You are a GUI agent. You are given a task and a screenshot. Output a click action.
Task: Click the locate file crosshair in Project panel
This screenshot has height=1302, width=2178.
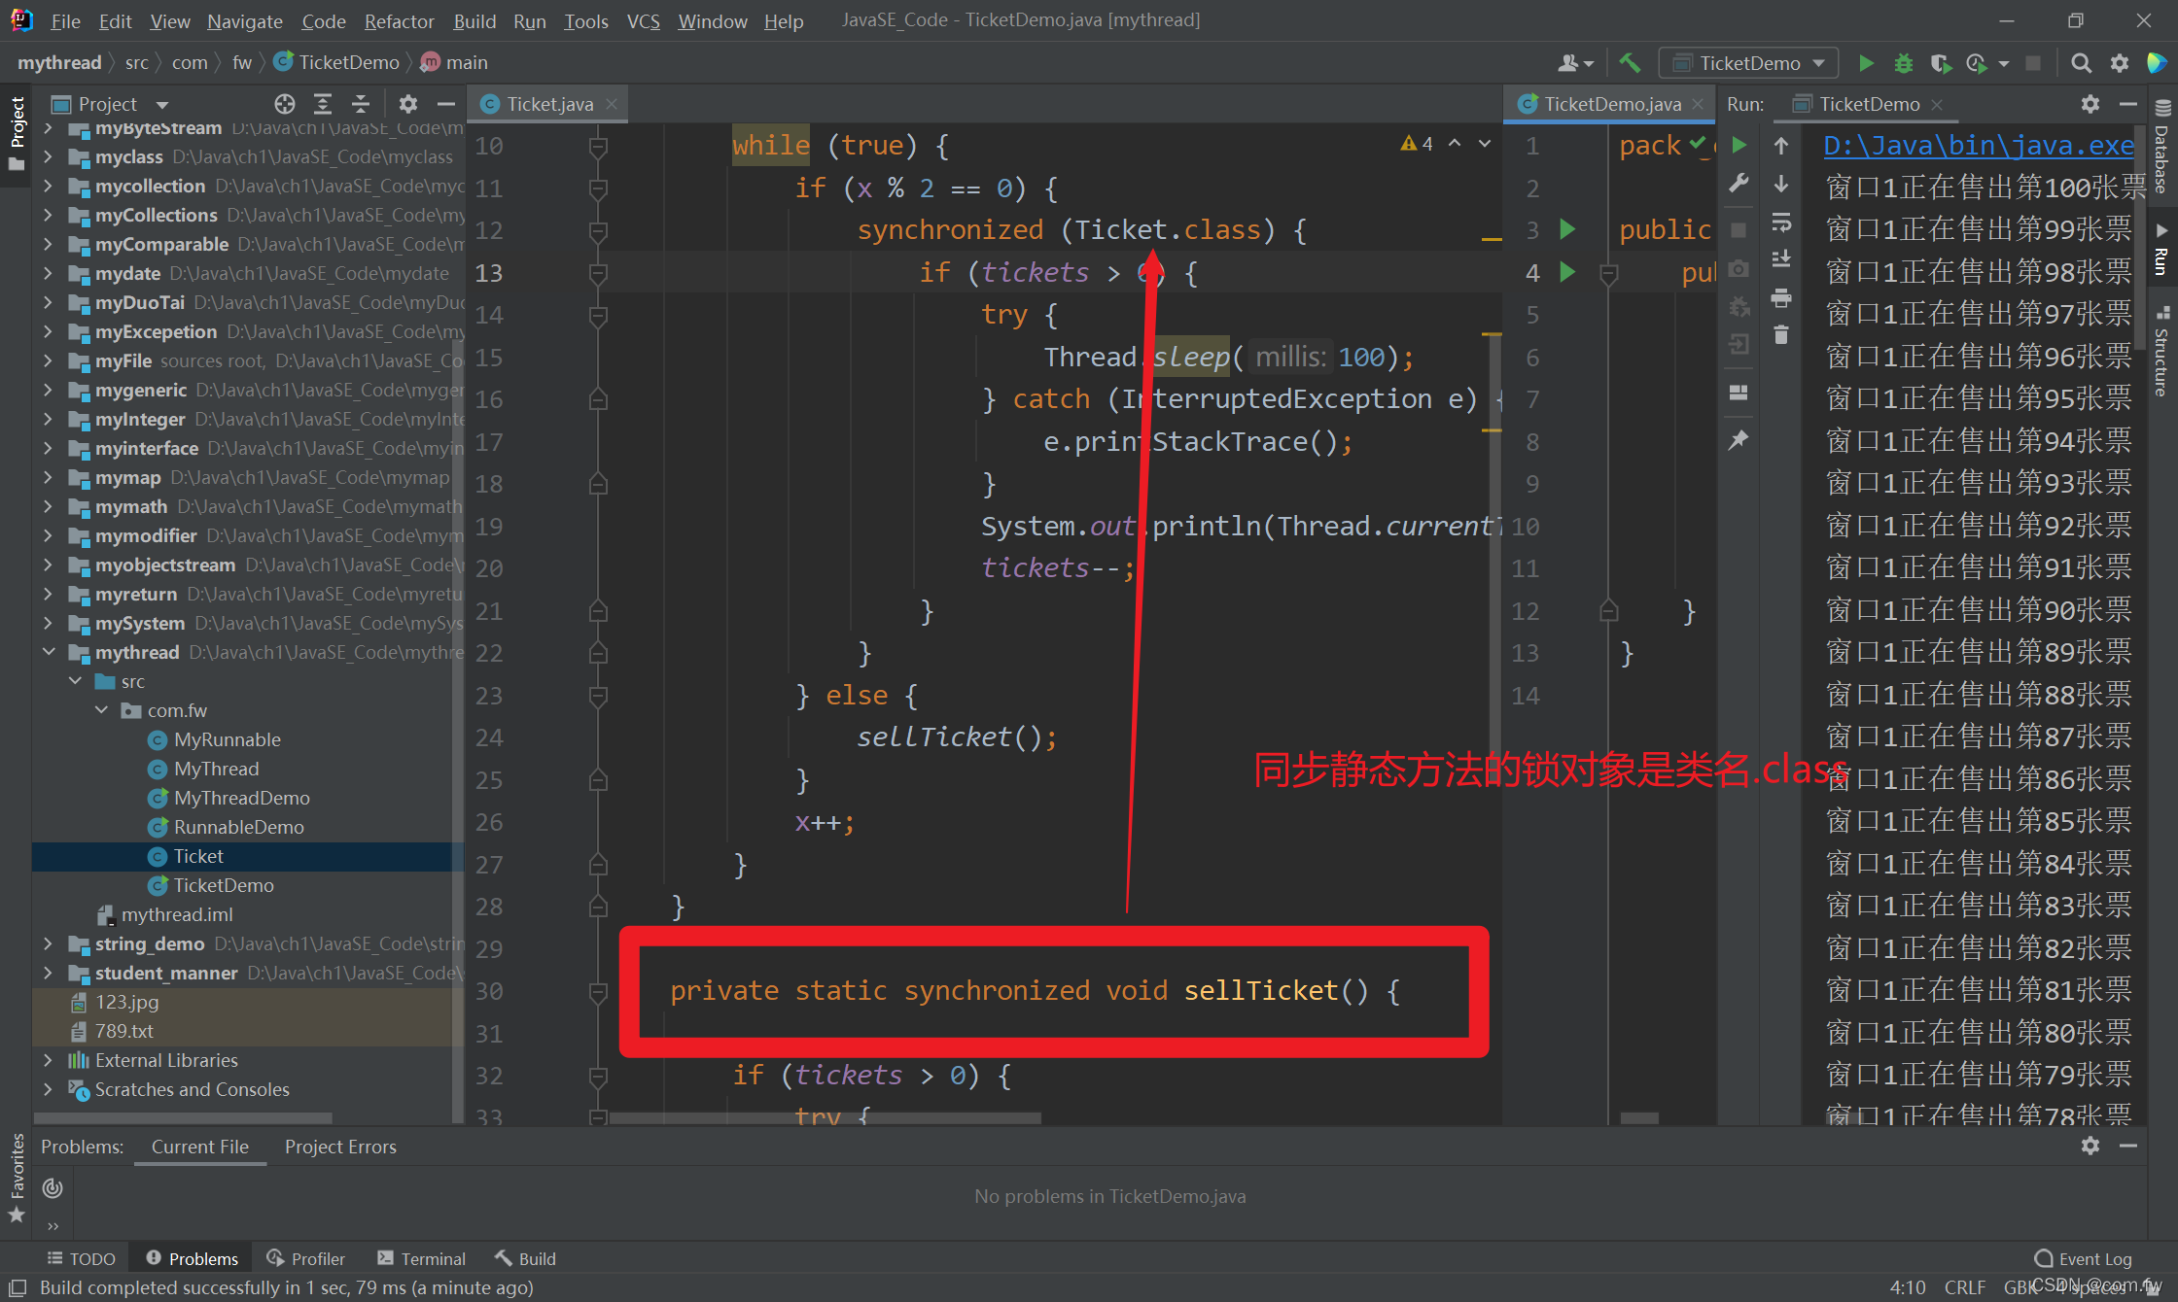284,104
